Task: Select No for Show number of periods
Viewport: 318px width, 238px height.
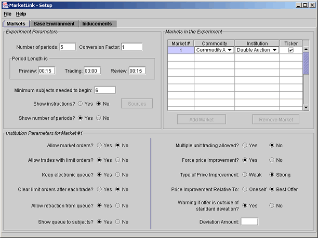Action: 99,118
